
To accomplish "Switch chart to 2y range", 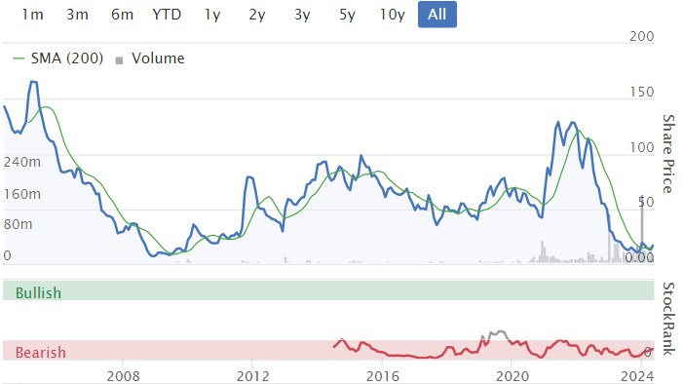I will click(257, 15).
